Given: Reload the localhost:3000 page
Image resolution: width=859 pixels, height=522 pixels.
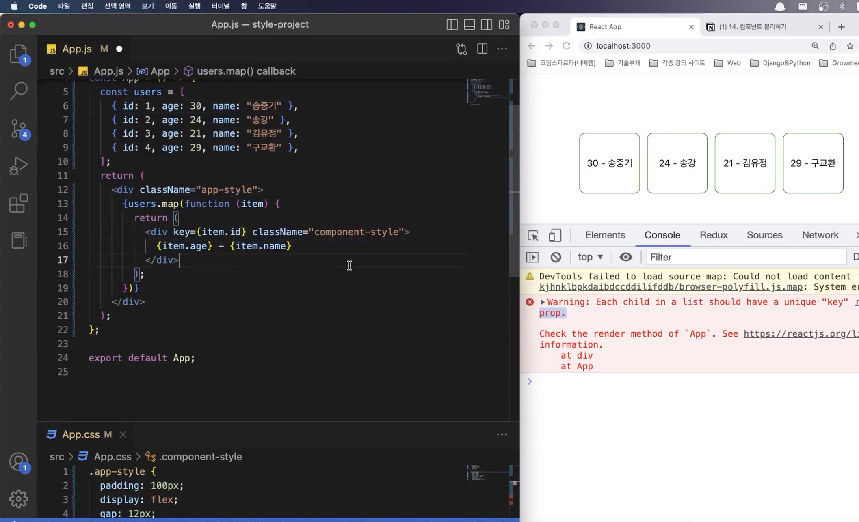Looking at the screenshot, I should (566, 46).
